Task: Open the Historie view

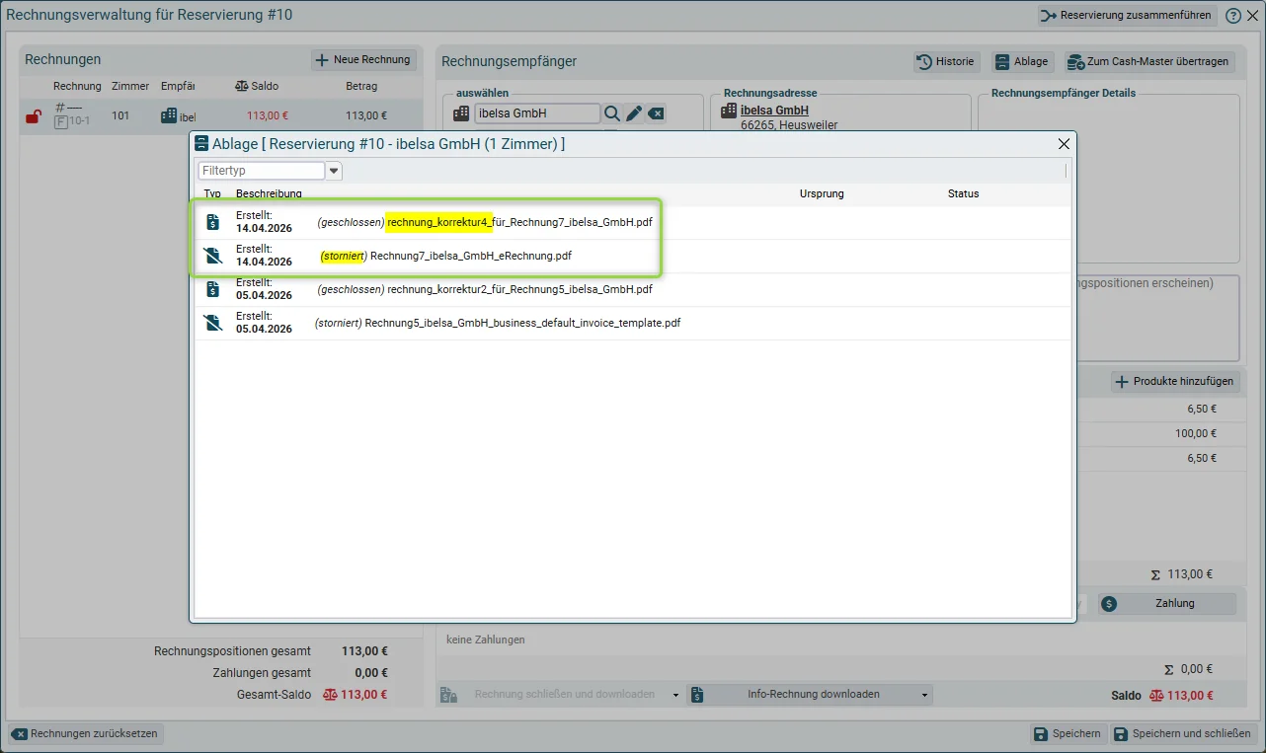Action: point(946,61)
